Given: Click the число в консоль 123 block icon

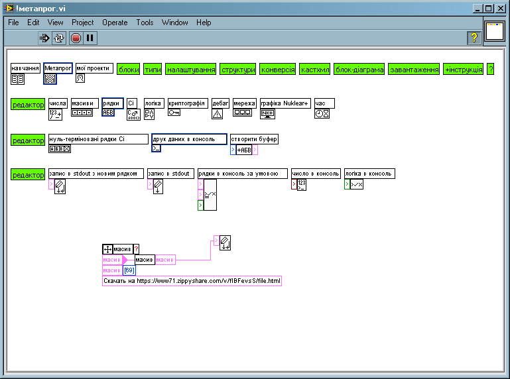Looking at the screenshot, I should (x=302, y=185).
